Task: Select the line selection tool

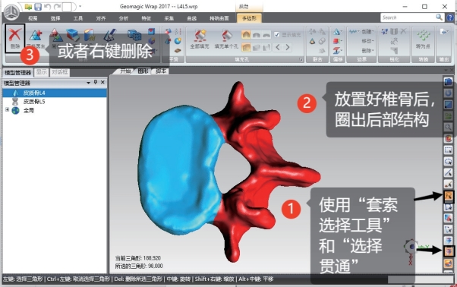Action: click(x=448, y=173)
